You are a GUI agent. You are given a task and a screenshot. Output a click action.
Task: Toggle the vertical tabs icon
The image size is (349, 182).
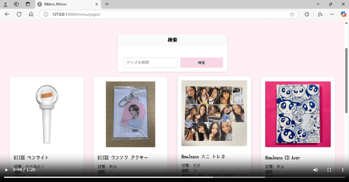[28, 4]
